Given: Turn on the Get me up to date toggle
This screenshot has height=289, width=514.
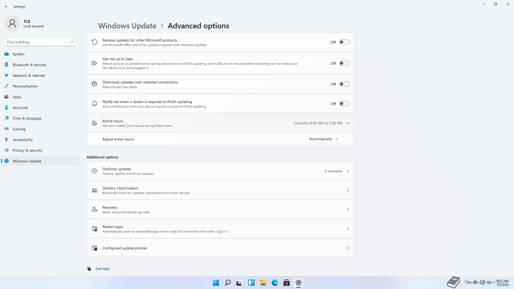Looking at the screenshot, I should pos(344,63).
